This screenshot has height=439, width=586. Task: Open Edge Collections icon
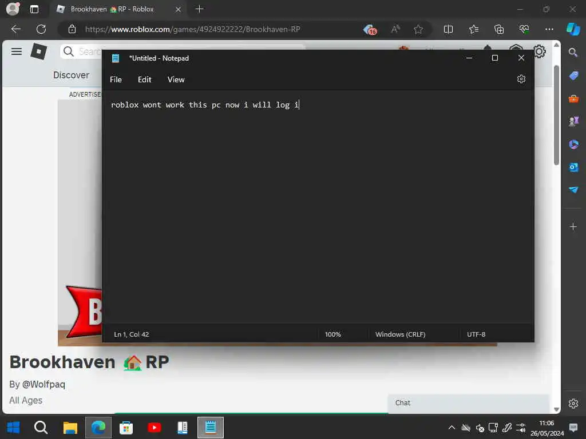click(499, 29)
